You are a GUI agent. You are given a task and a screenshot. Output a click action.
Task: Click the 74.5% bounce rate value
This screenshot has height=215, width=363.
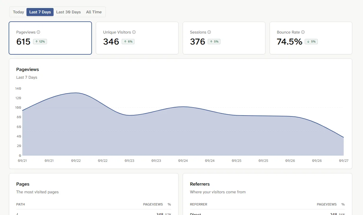pyautogui.click(x=290, y=42)
